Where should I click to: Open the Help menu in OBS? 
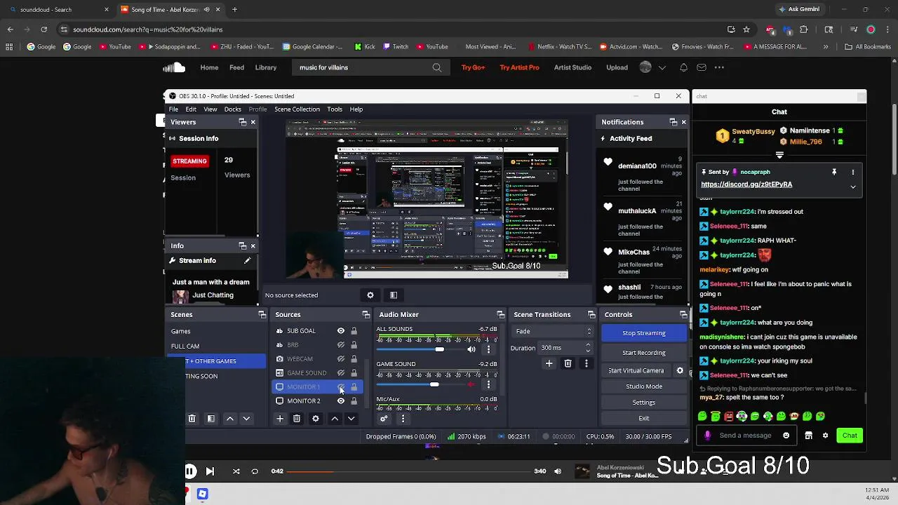[356, 109]
